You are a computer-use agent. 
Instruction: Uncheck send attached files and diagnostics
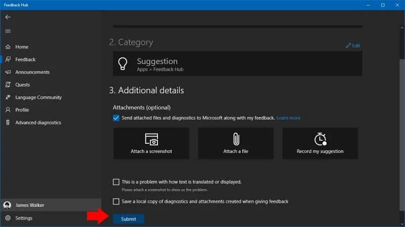click(x=116, y=118)
